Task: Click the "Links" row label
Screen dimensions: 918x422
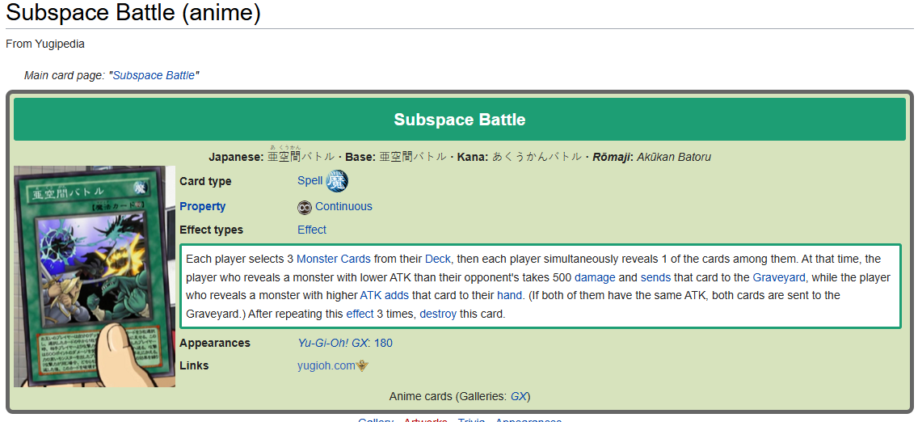Action: (x=195, y=365)
